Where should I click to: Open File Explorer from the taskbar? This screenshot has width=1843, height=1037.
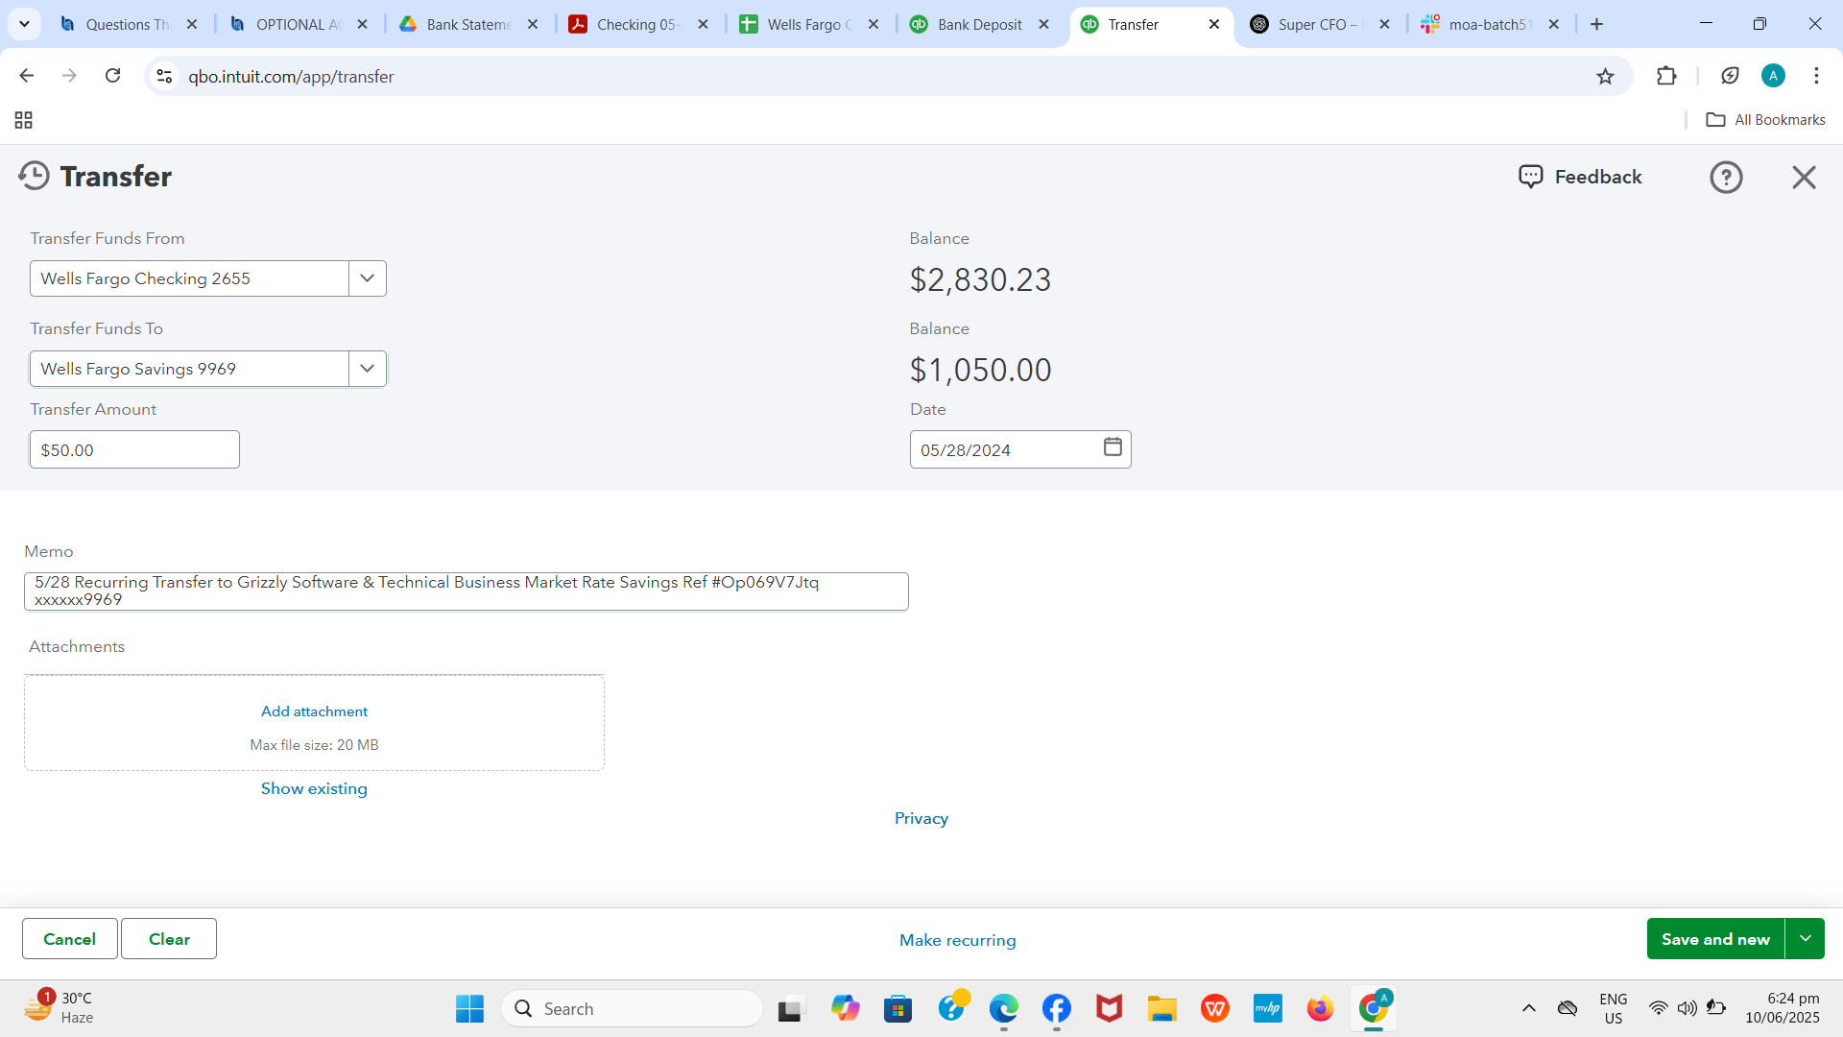pyautogui.click(x=1161, y=1008)
